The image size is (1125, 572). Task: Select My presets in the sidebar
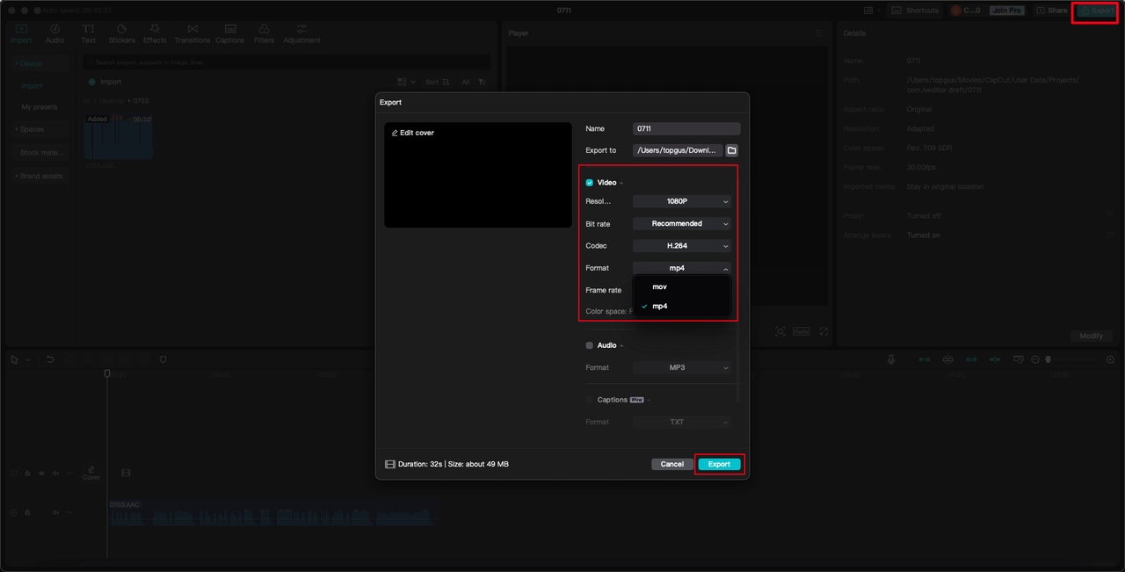(40, 107)
